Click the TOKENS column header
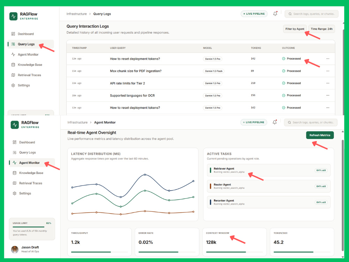This screenshot has height=262, width=349. click(x=256, y=48)
